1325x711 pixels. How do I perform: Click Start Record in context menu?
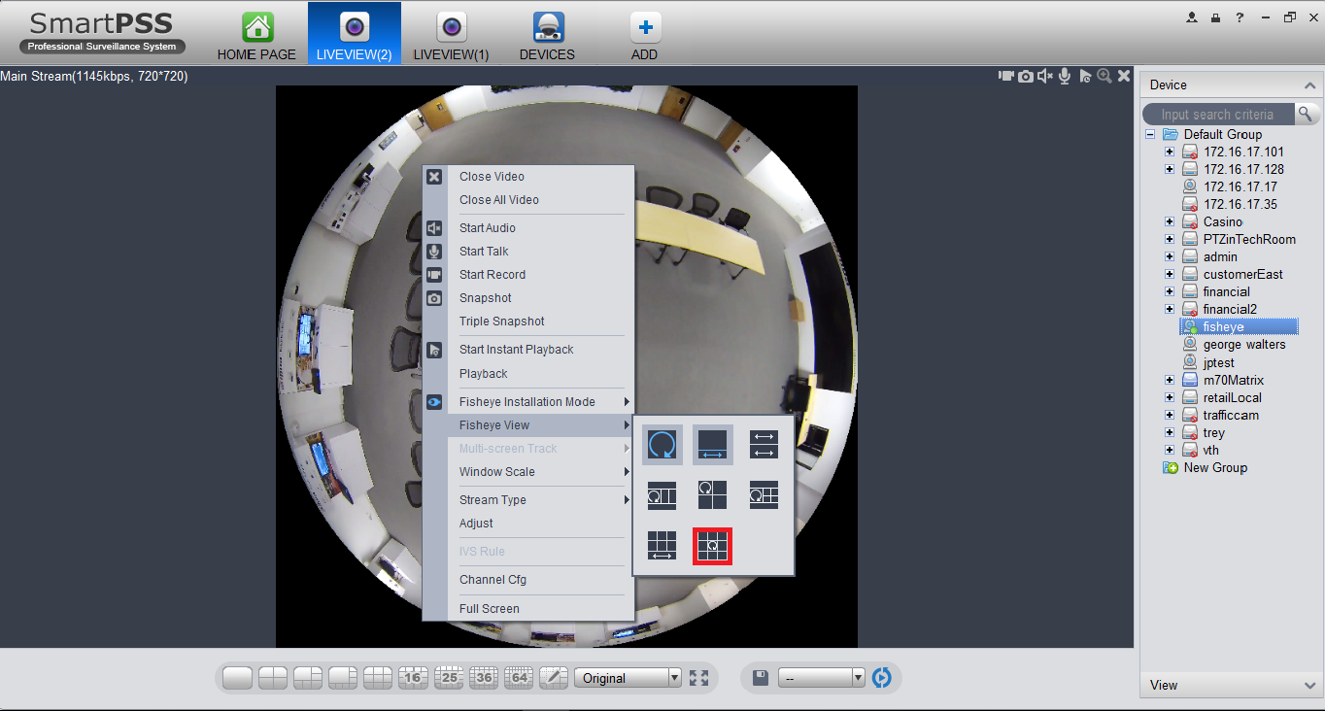[492, 275]
